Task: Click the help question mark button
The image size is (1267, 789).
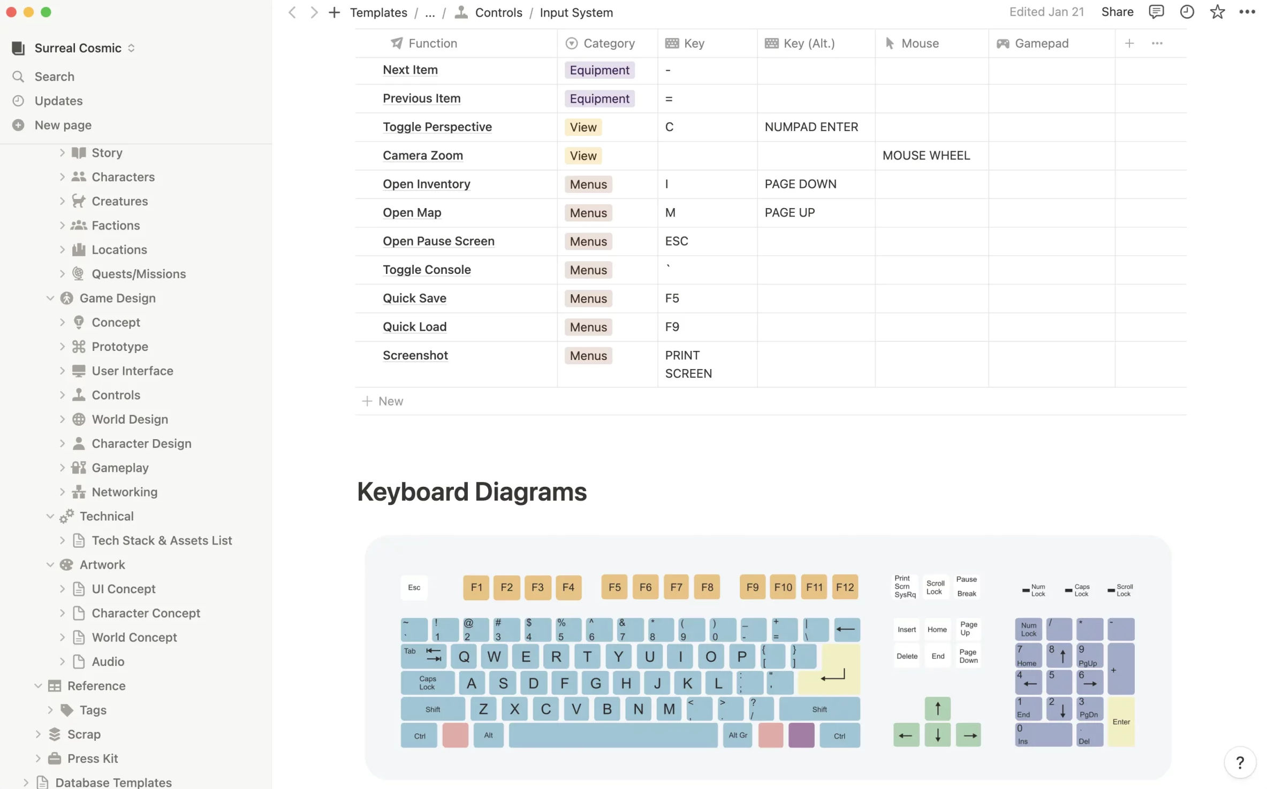Action: pos(1240,762)
